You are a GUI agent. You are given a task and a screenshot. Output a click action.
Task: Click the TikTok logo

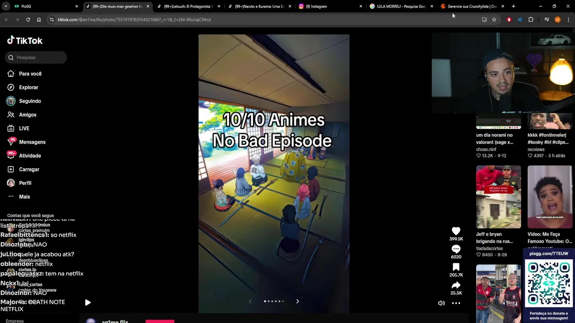[25, 40]
